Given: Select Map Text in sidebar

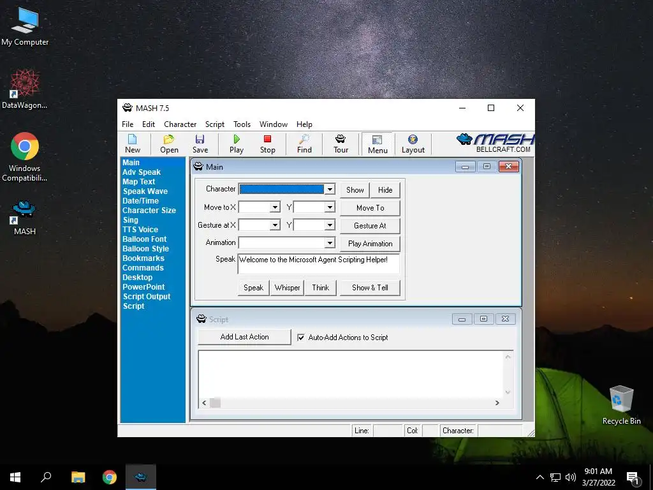Looking at the screenshot, I should point(138,182).
